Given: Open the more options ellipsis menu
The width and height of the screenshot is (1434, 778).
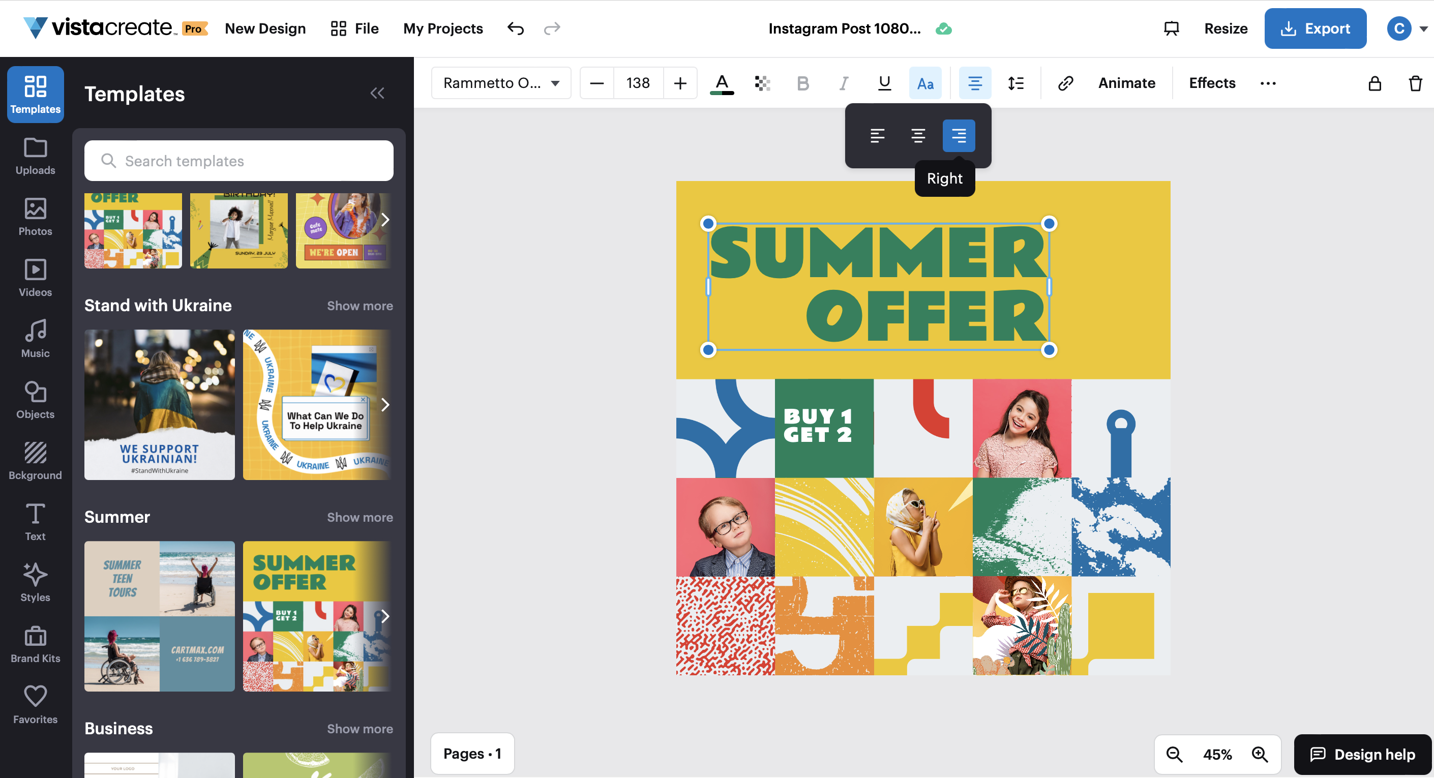Looking at the screenshot, I should point(1268,83).
